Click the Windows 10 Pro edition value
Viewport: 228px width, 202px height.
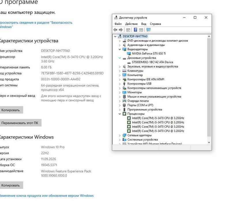tap(53, 147)
